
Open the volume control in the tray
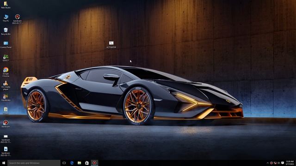pos(279,163)
